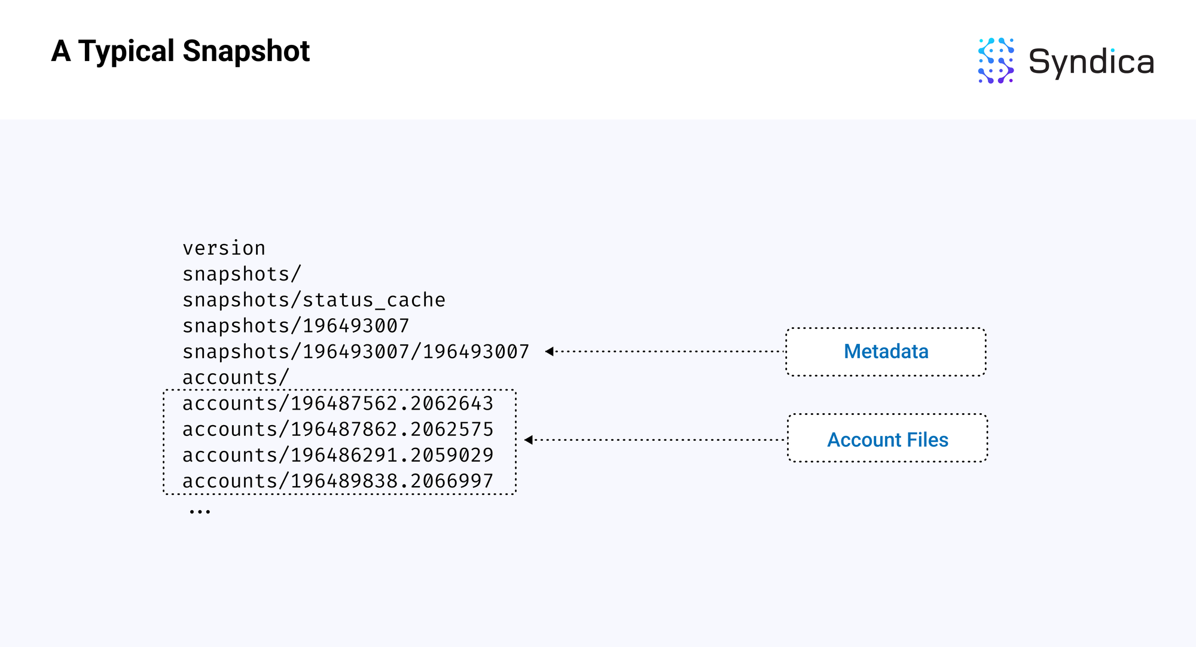1196x647 pixels.
Task: Select the Metadata dotted label box
Action: [886, 352]
